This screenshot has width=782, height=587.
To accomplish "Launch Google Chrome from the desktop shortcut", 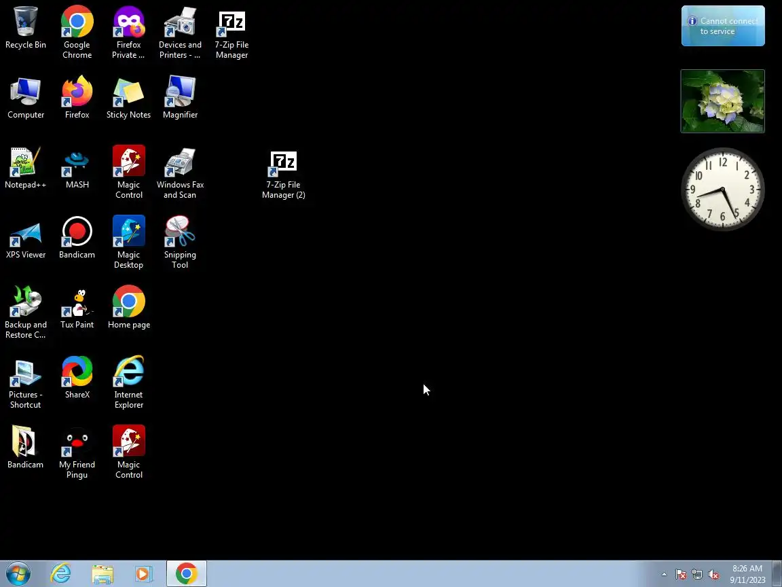I will (x=77, y=33).
